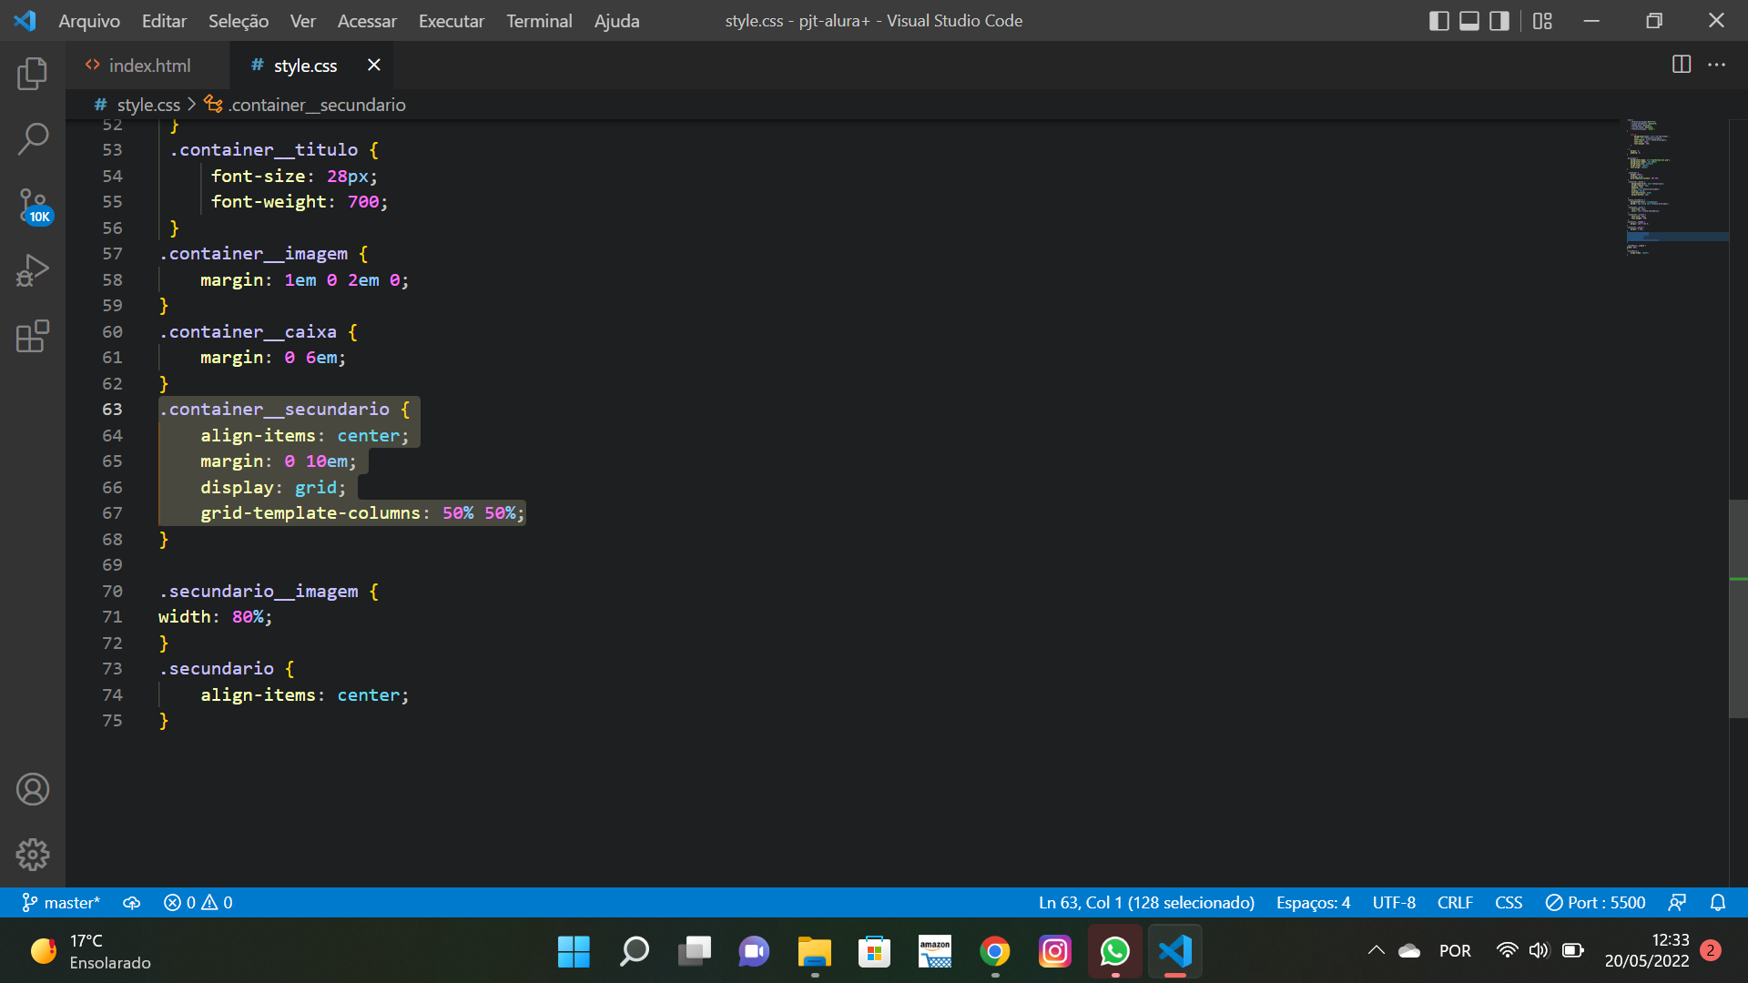
Task: Click the Split Editor Right icon
Action: (x=1682, y=65)
